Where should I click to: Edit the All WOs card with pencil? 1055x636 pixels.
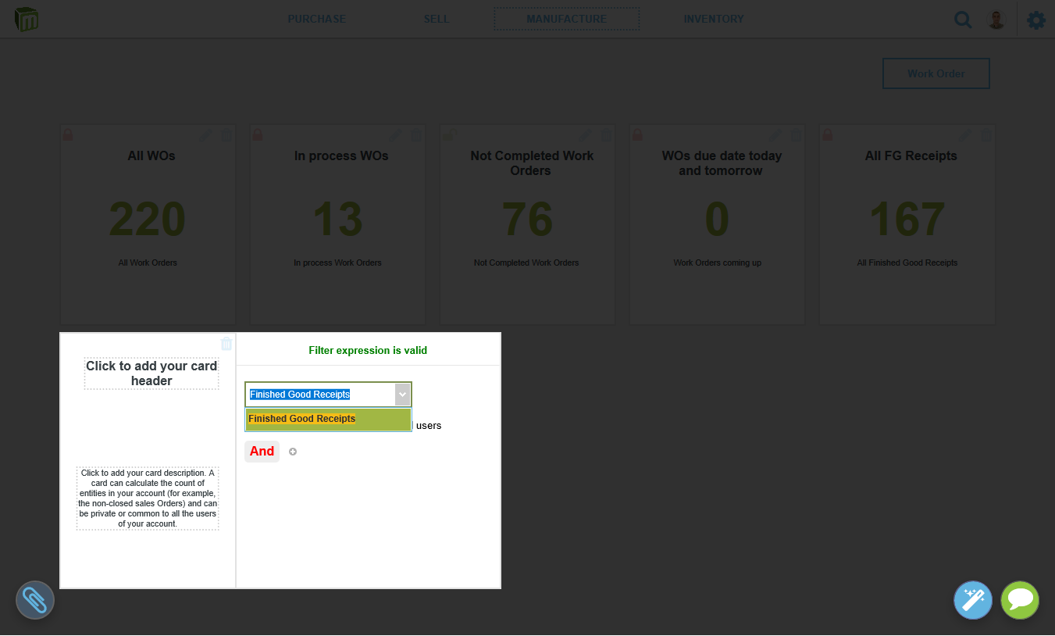tap(206, 135)
